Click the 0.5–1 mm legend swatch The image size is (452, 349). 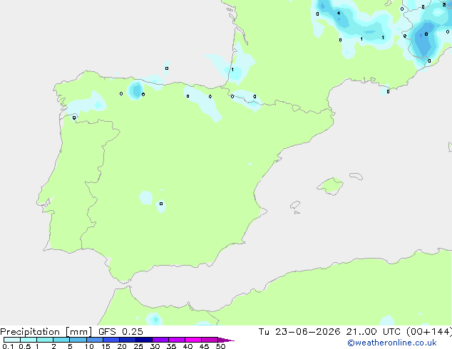coord(29,340)
